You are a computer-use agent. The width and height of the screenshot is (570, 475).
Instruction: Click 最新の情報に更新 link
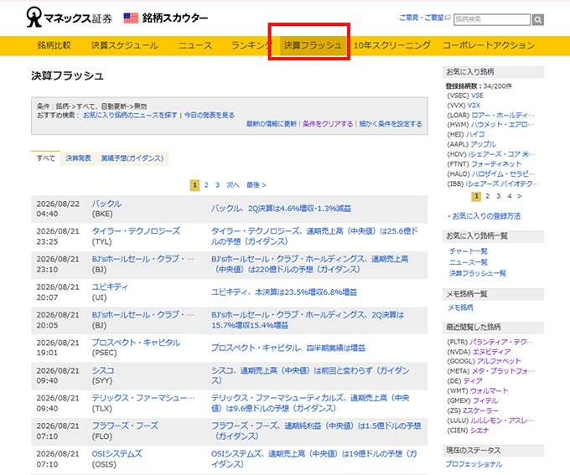point(272,124)
